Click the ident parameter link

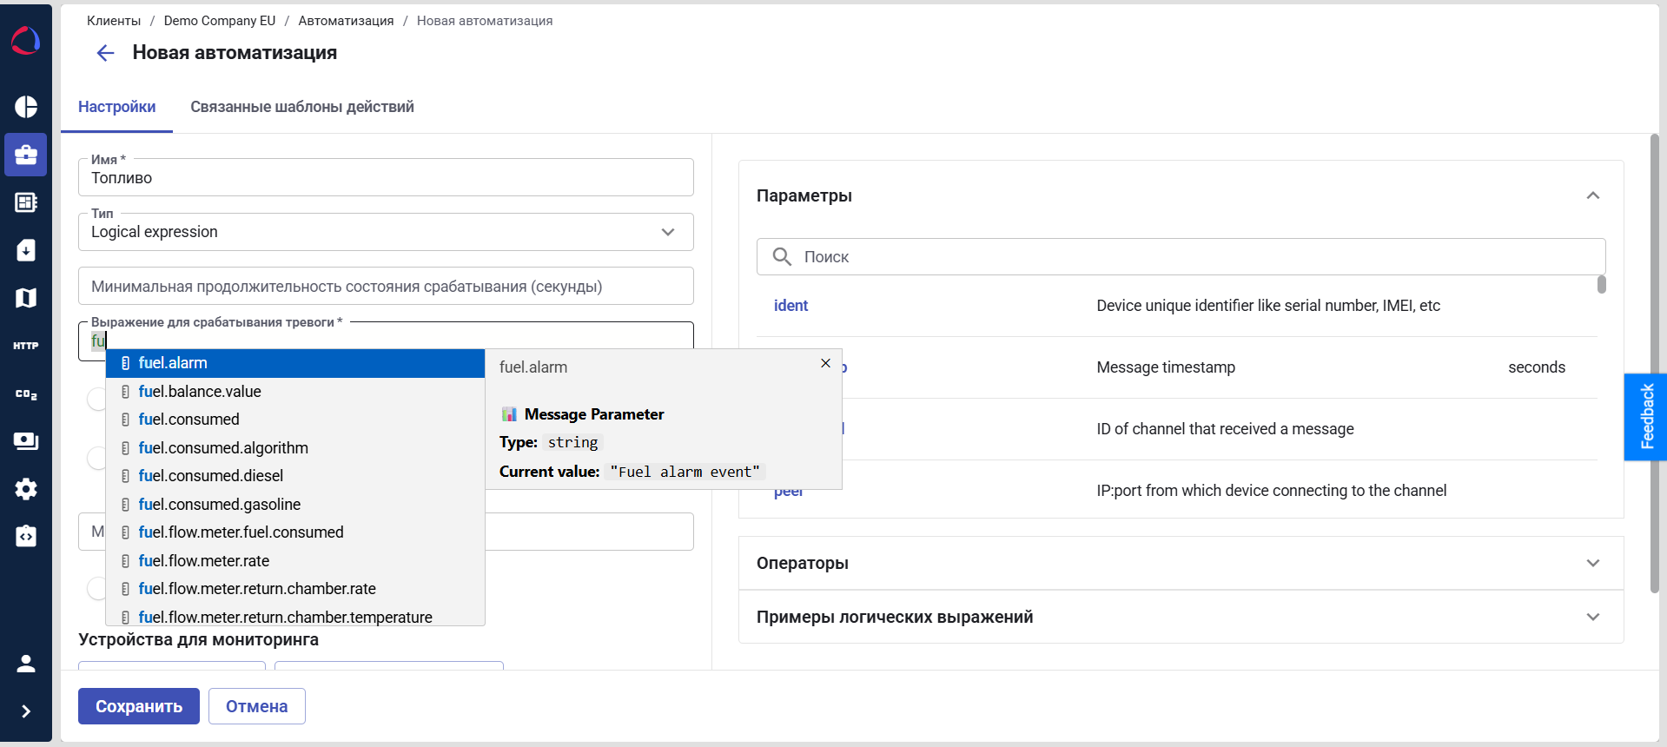(791, 306)
